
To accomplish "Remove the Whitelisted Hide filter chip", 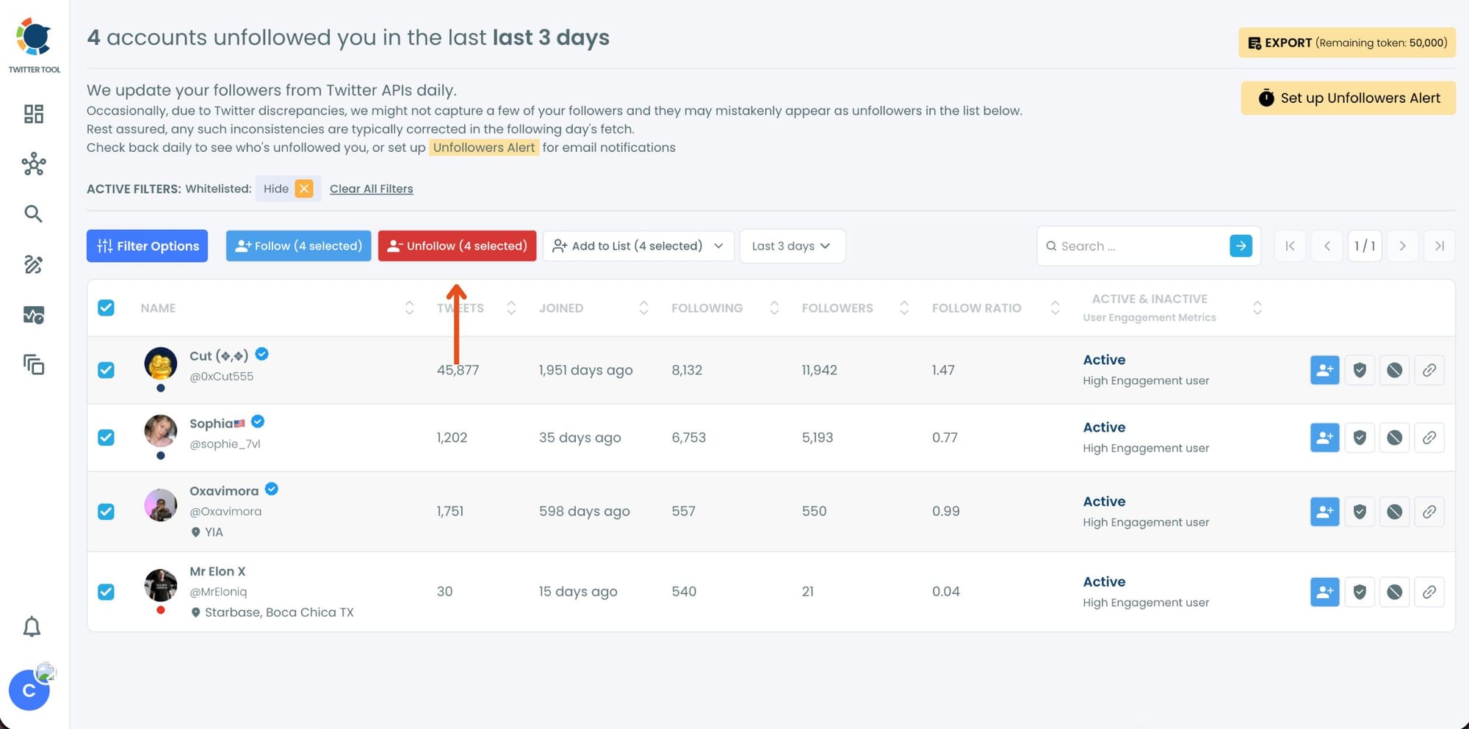I will [304, 189].
